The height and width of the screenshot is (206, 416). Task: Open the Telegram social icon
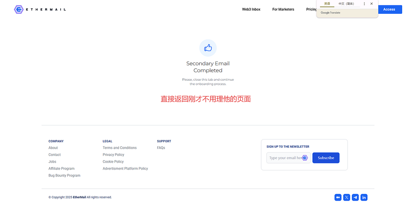pos(355,197)
